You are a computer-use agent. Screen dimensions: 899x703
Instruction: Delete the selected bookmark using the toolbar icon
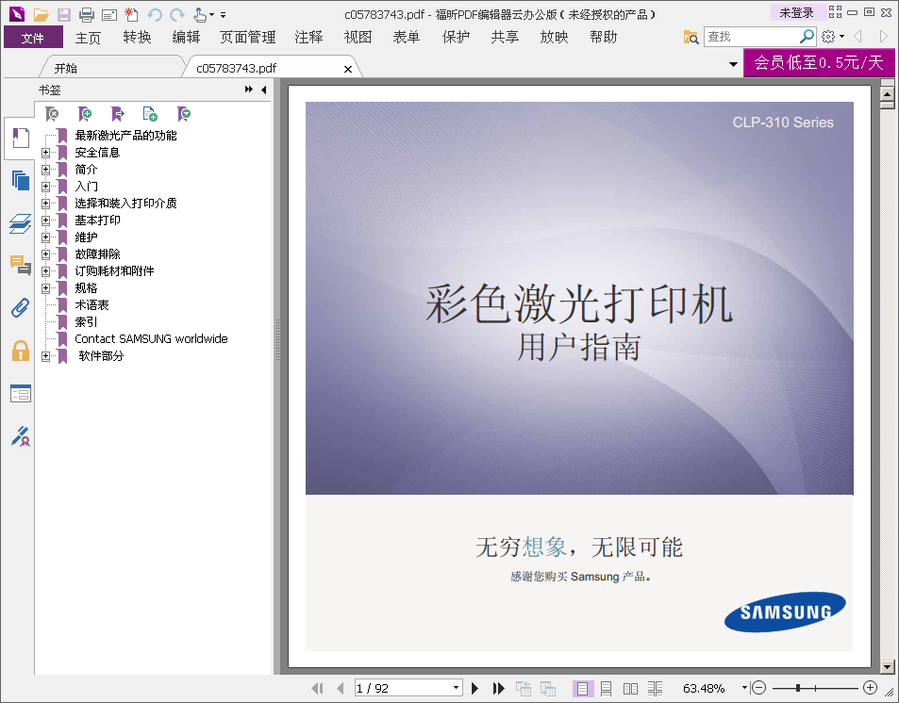pos(52,114)
